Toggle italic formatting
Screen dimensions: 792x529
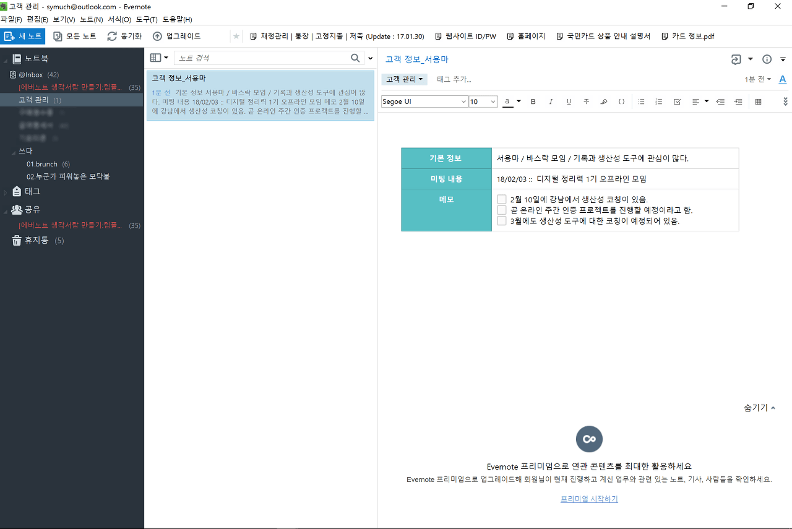(x=551, y=101)
